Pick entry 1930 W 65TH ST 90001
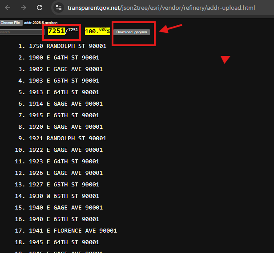This screenshot has width=274, height=253. [64, 196]
